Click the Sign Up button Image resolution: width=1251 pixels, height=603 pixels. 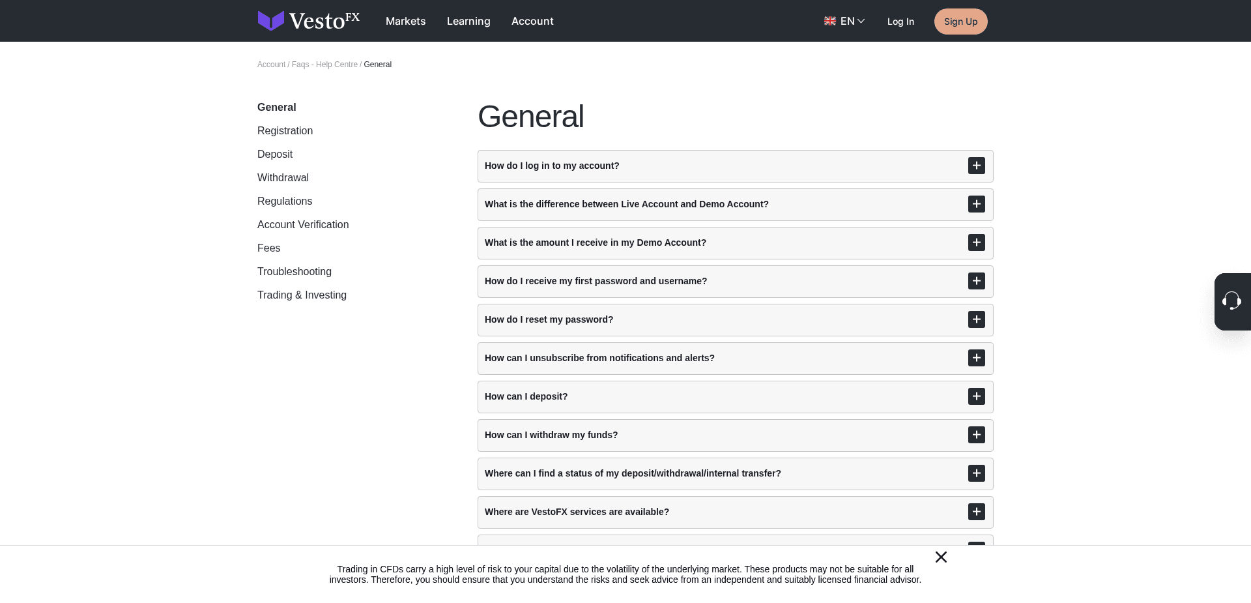coord(960,21)
